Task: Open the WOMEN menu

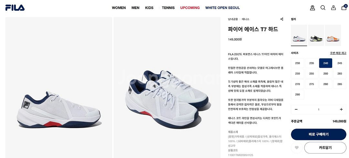Action: coord(119,8)
